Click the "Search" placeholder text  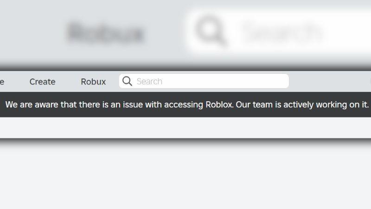149,82
